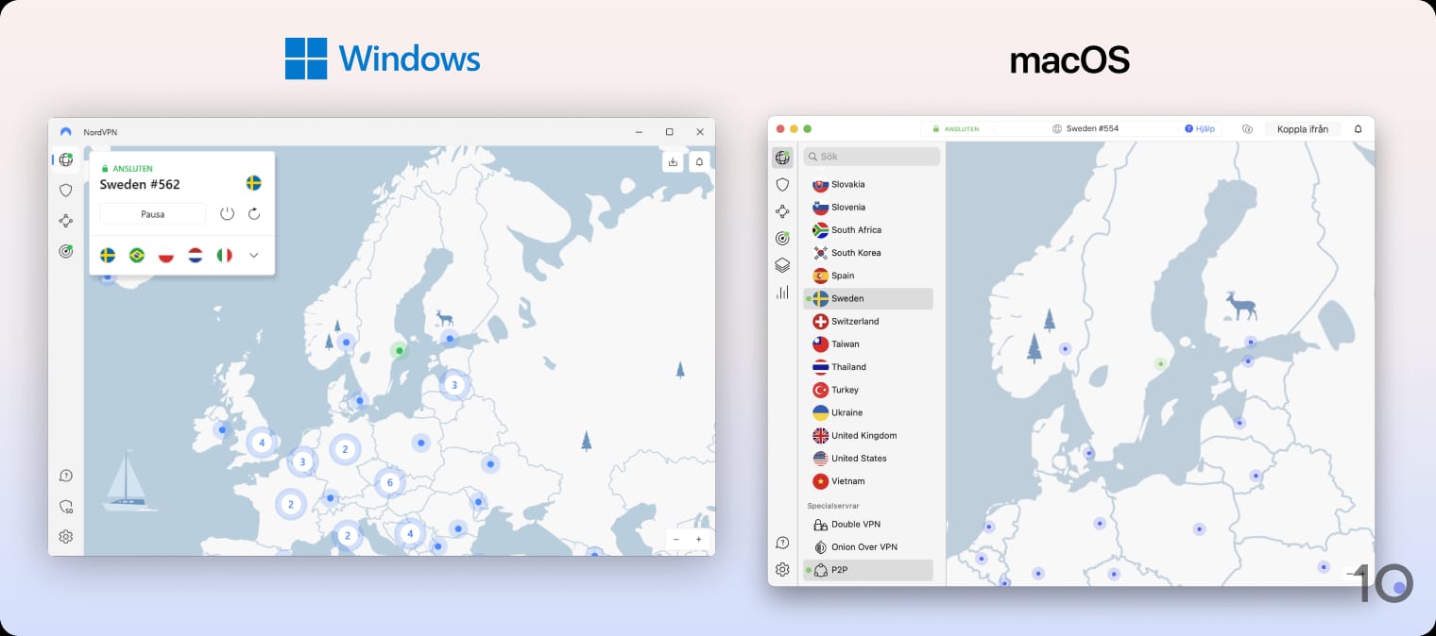Click the download icon on Windows map
Image resolution: width=1436 pixels, height=636 pixels.
point(673,161)
